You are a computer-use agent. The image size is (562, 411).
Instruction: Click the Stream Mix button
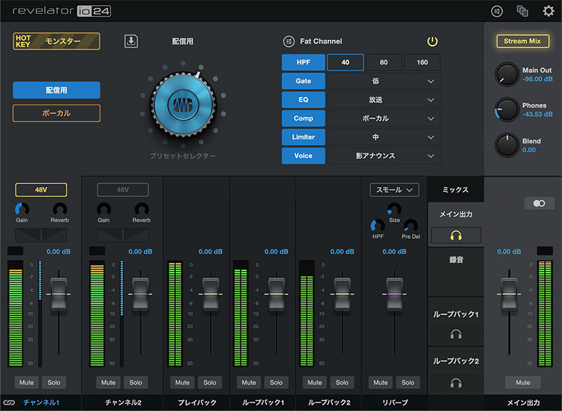point(523,41)
